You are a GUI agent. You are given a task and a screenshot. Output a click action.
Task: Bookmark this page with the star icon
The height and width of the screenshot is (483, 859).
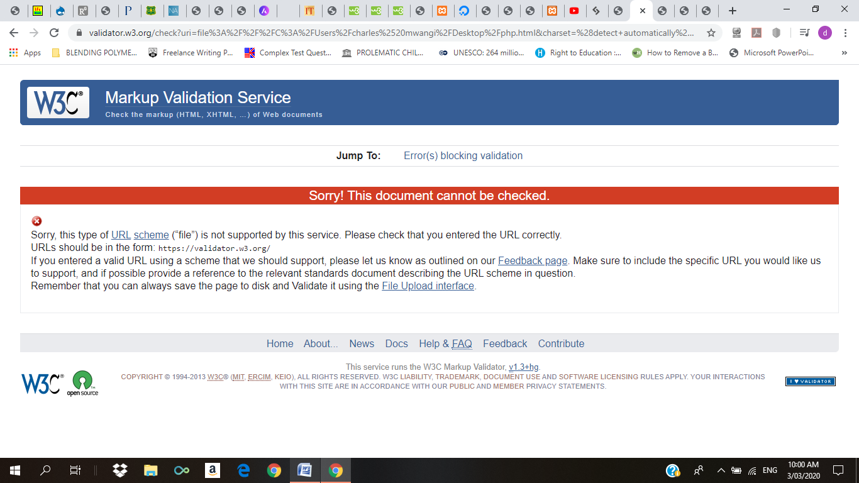tap(711, 33)
